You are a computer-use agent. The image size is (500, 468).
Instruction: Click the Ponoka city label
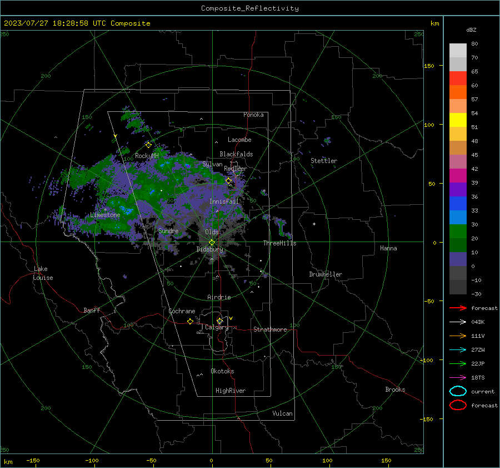(253, 115)
